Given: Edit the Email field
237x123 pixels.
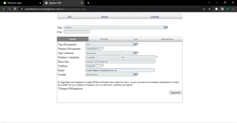Looking at the screenshot, I should pyautogui.click(x=120, y=70).
